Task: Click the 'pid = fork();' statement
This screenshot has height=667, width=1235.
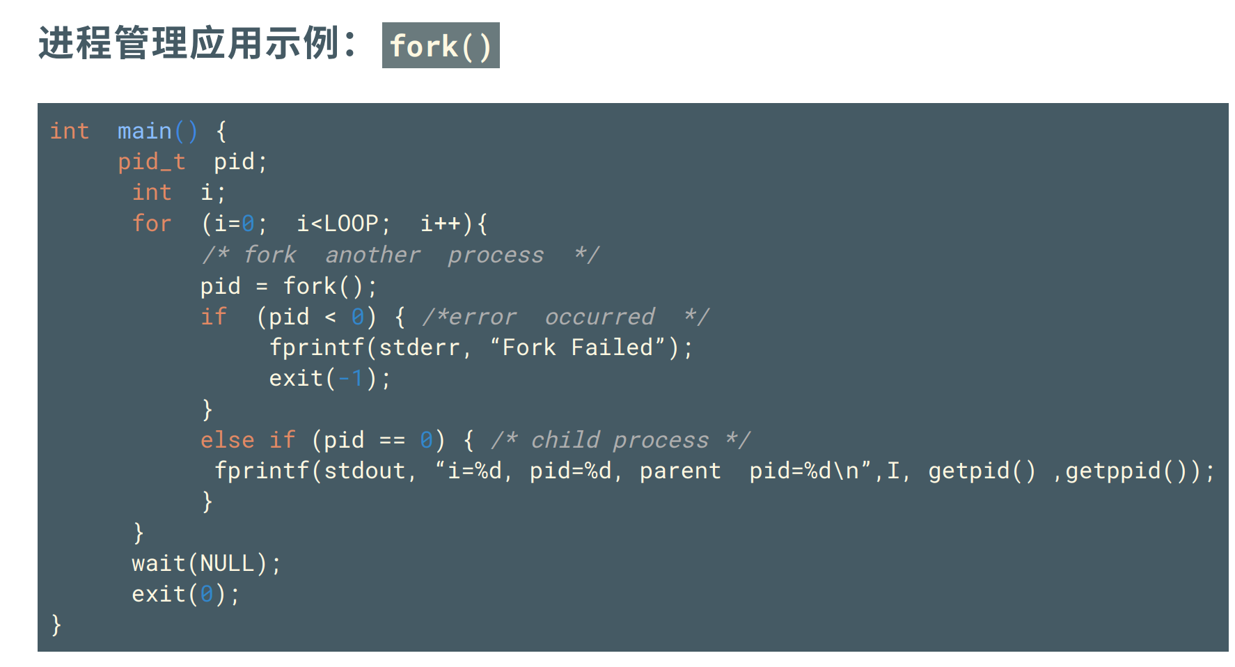Action: pyautogui.click(x=288, y=286)
